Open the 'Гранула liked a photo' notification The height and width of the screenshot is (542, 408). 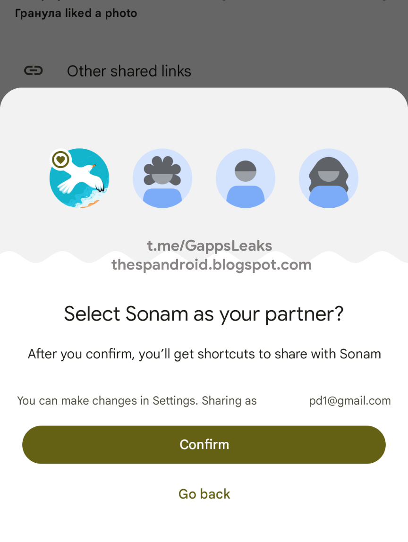coord(76,13)
